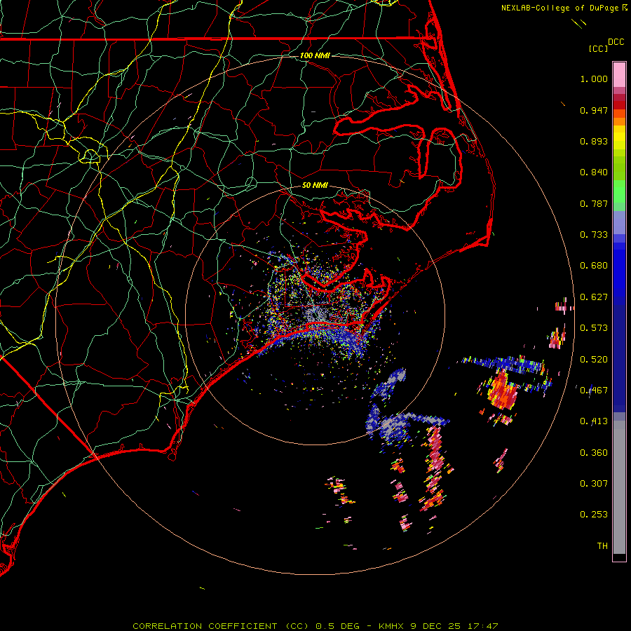Click the 50 NMI range ring label
This screenshot has height=631, width=631.
[315, 186]
